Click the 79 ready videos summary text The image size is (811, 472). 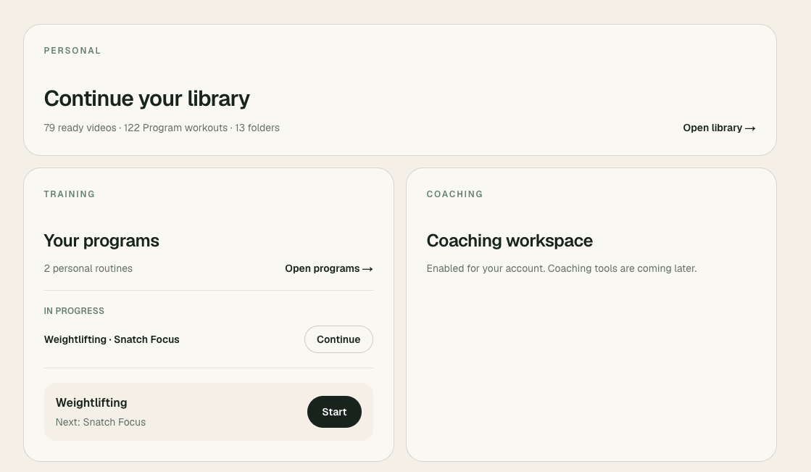(x=162, y=128)
